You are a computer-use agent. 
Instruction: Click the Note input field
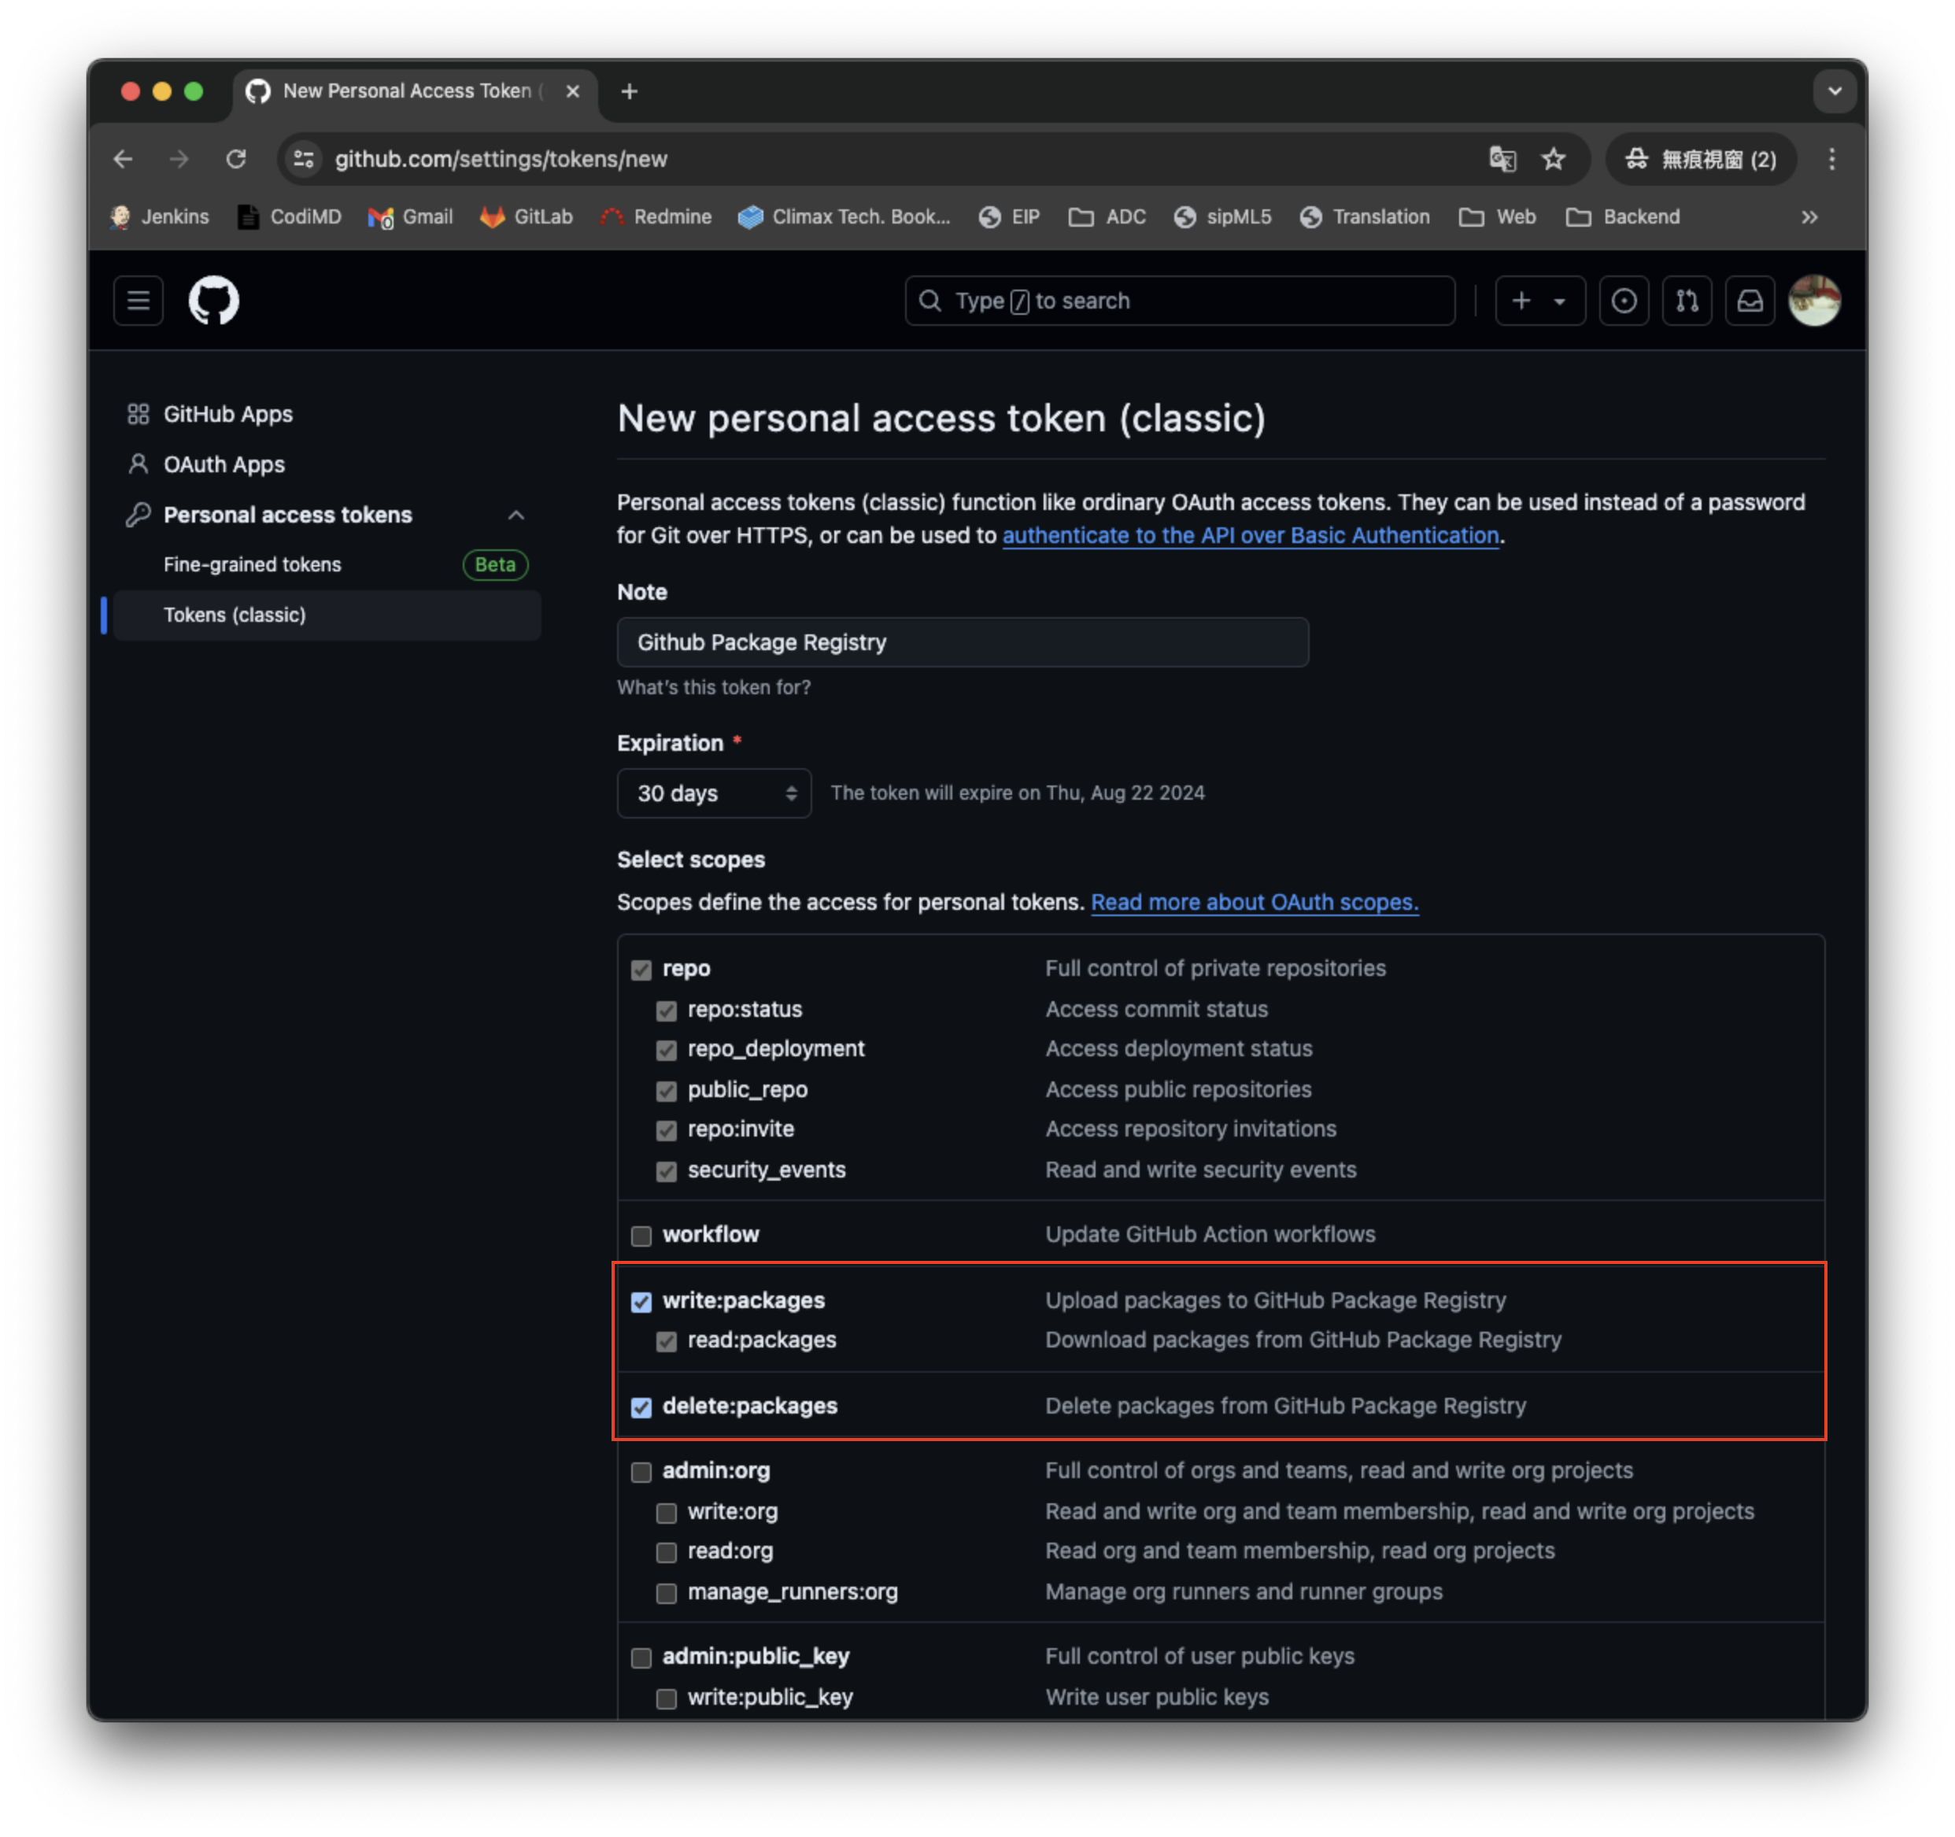pyautogui.click(x=962, y=642)
